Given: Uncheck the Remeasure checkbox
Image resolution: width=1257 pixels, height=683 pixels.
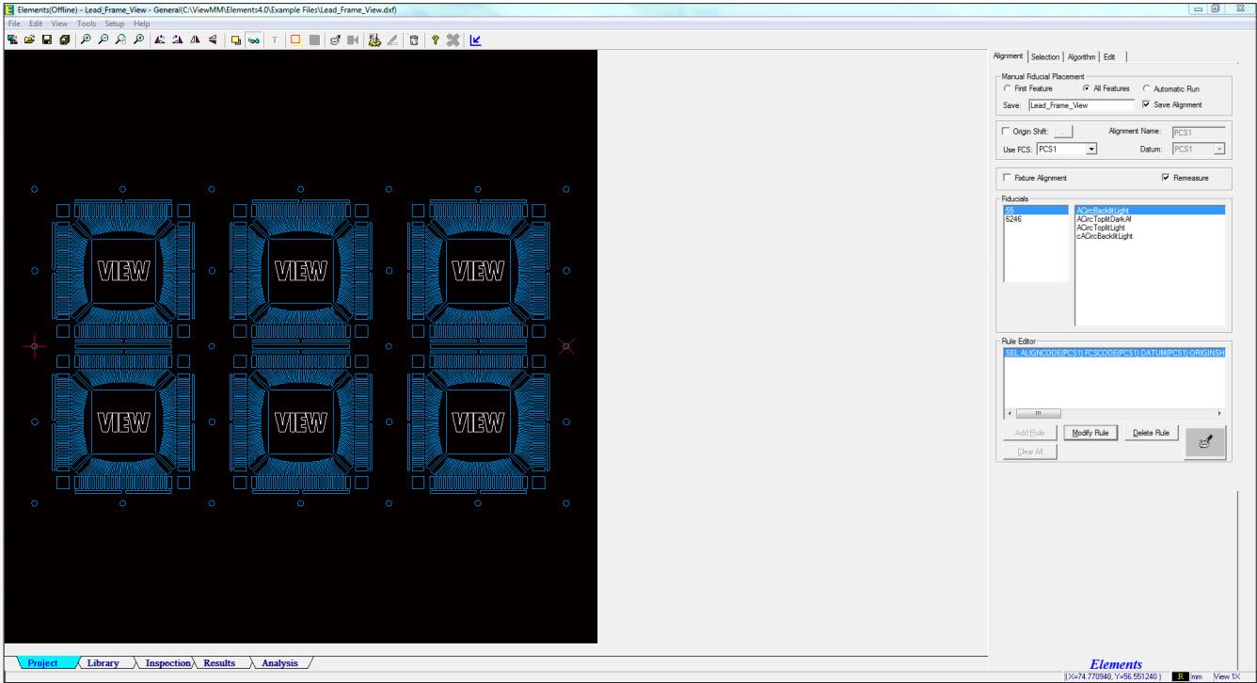Looking at the screenshot, I should pos(1167,177).
